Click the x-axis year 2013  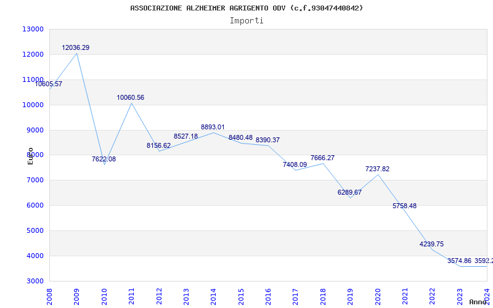pos(186,296)
